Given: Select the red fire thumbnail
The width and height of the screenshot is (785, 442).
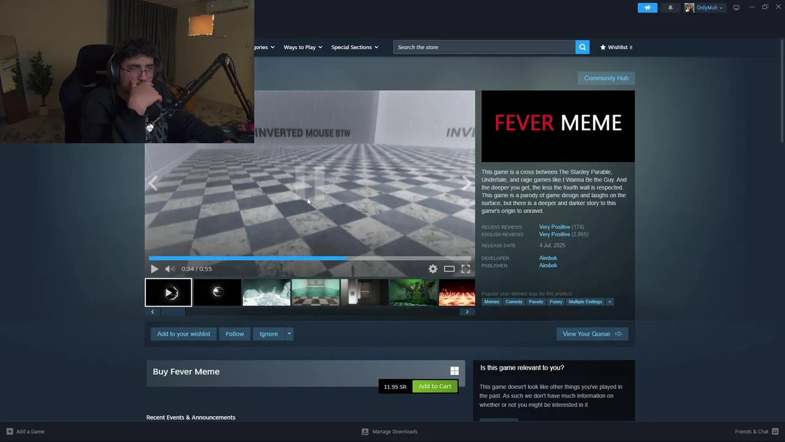Looking at the screenshot, I should (457, 292).
